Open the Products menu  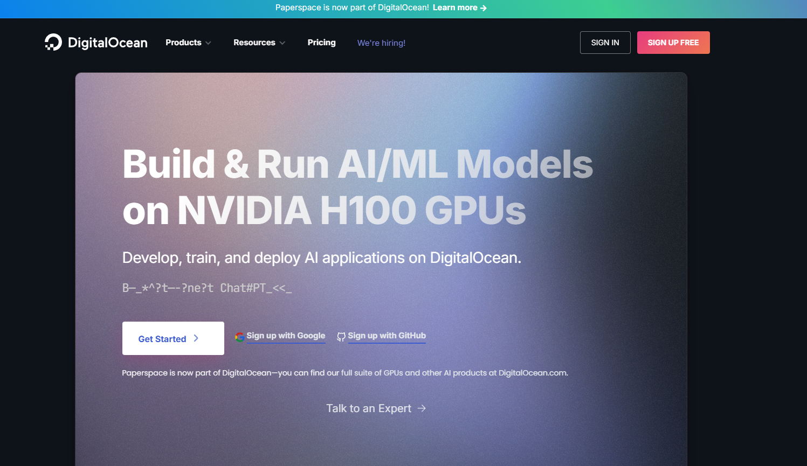[183, 43]
